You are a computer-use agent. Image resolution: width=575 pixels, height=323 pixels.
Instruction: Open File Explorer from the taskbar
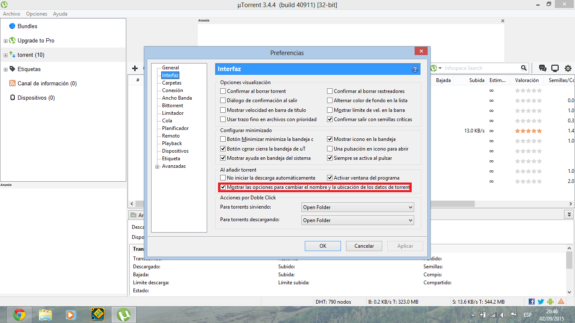tap(45, 315)
